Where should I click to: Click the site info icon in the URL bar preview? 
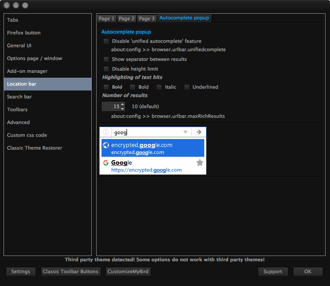coord(105,132)
